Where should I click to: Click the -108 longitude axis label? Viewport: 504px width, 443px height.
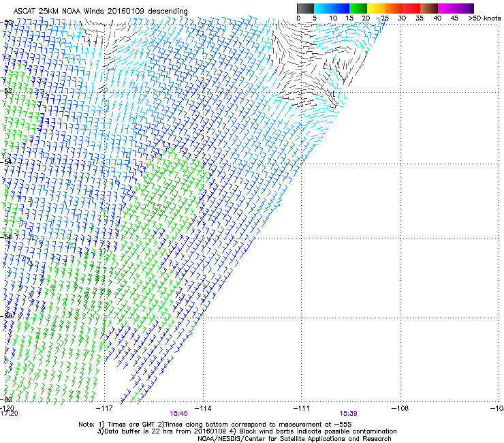click(x=400, y=408)
